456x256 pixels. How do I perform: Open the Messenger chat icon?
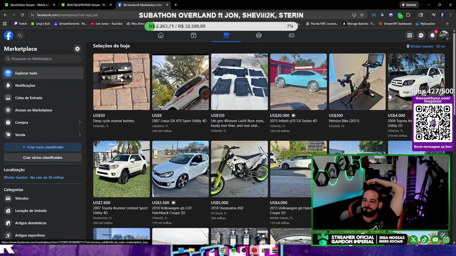(421, 35)
